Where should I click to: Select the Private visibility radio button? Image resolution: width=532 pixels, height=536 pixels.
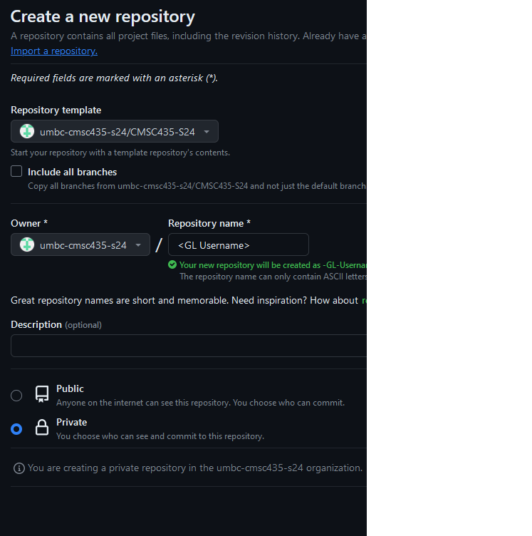16,429
